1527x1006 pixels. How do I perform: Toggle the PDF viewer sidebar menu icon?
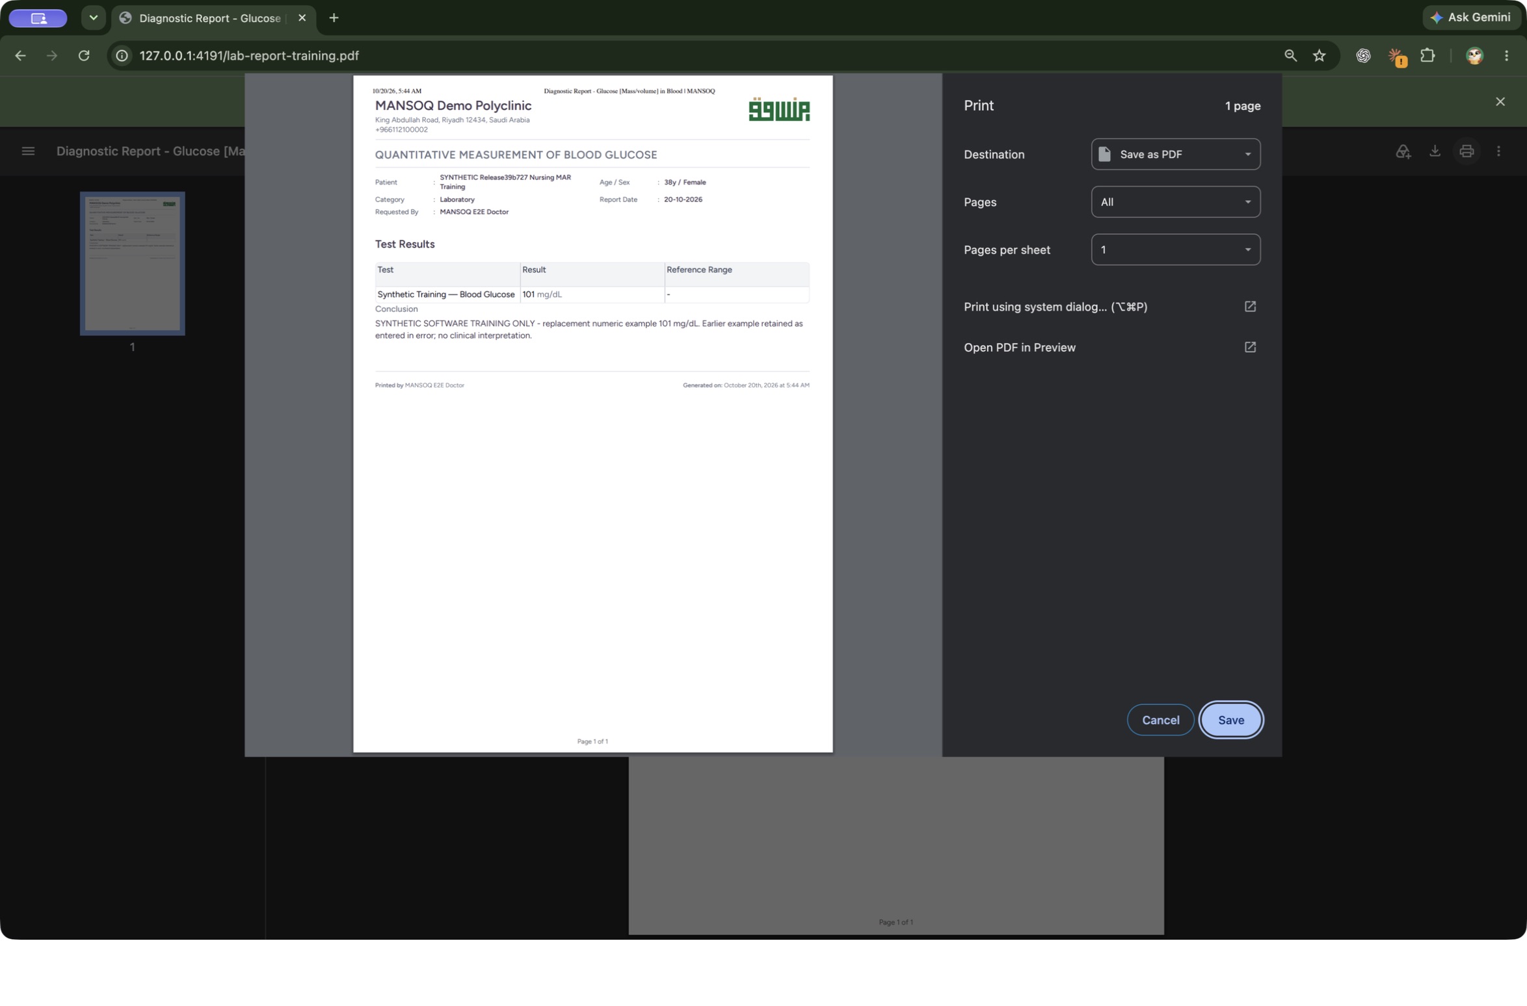[x=28, y=151]
